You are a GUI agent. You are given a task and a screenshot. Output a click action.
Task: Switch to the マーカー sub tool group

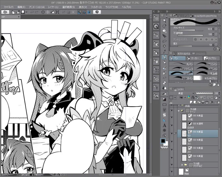[194, 58]
